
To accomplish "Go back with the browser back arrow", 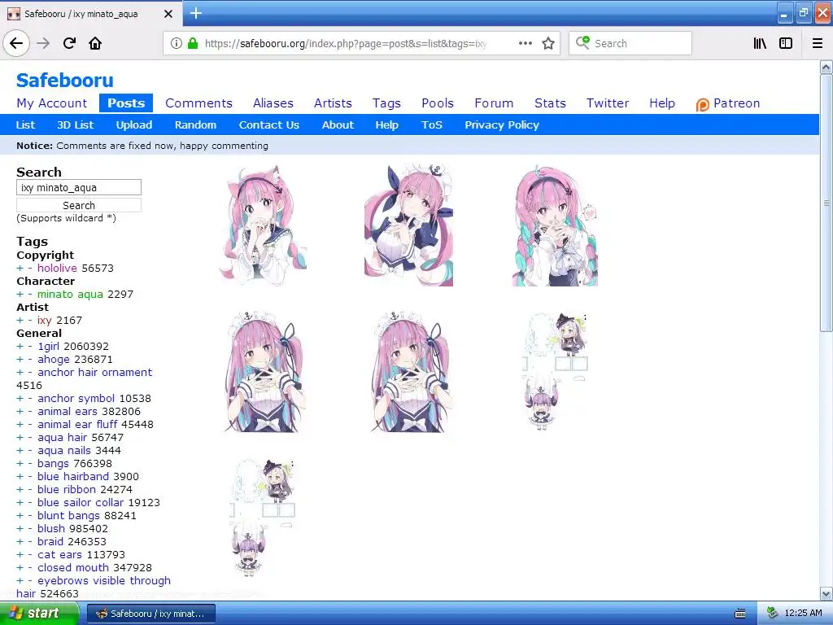I will (x=16, y=43).
